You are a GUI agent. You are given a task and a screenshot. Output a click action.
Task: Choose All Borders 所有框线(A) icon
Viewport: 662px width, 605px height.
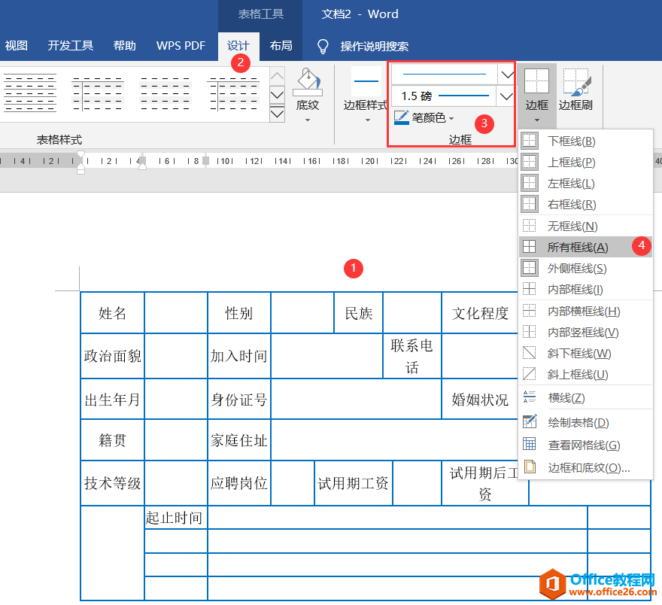529,247
